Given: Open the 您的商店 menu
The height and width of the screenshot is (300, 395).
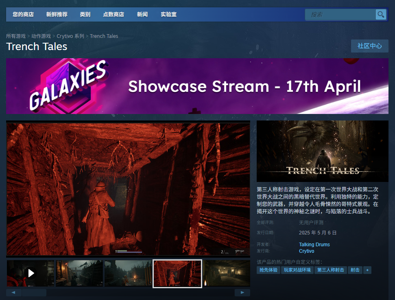Looking at the screenshot, I should tap(23, 15).
